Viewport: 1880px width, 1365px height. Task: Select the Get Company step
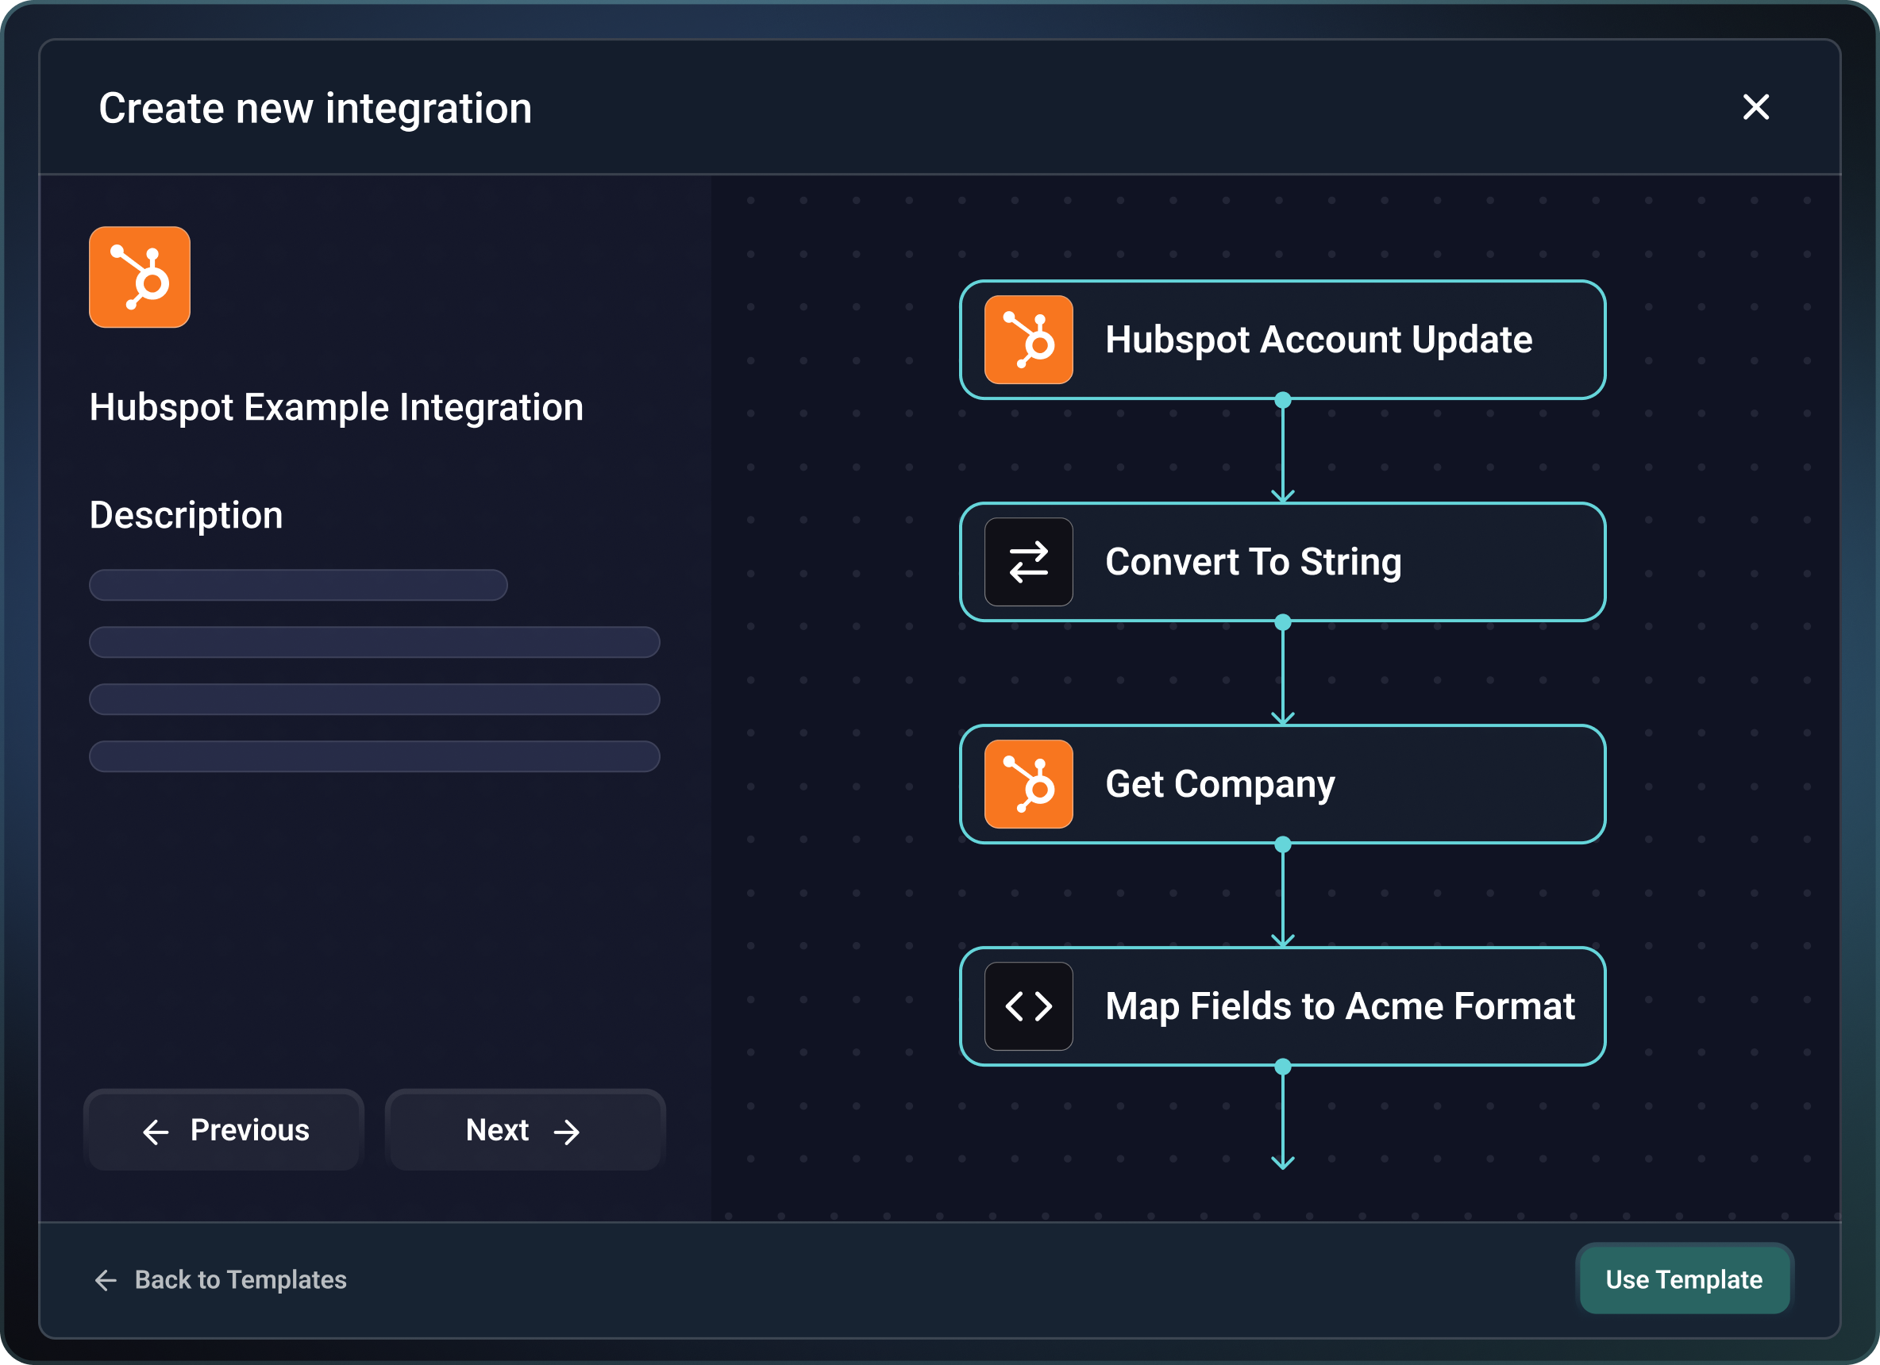pos(1282,784)
